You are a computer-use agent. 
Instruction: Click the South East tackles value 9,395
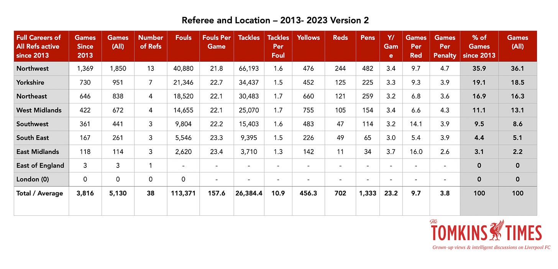pyautogui.click(x=249, y=138)
